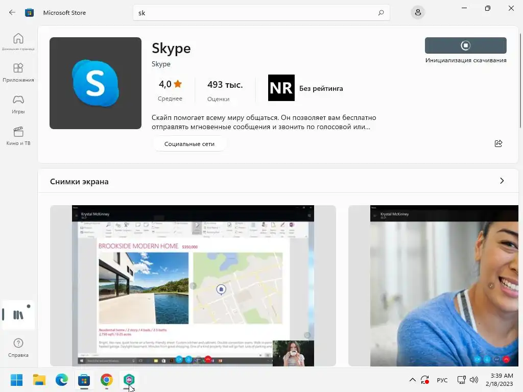Open the volume speaker tray icon

(473, 380)
